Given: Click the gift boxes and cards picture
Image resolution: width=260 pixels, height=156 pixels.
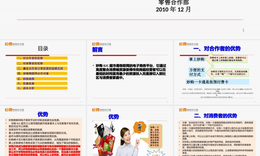Looking at the screenshot, I should (104, 139).
